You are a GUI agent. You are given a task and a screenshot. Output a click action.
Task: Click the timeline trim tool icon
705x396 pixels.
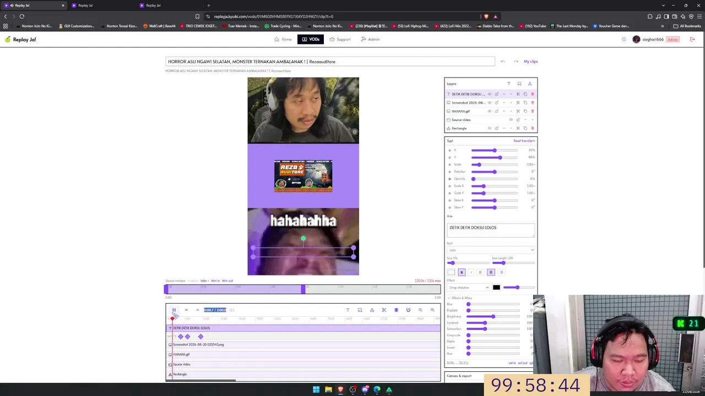[x=396, y=310]
